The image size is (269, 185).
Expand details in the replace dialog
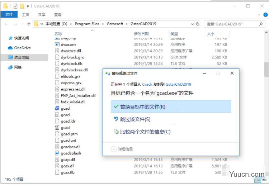tap(114, 149)
